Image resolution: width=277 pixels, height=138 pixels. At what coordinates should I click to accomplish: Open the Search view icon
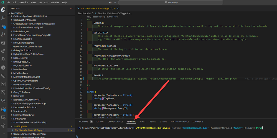pyautogui.click(x=3, y=18)
